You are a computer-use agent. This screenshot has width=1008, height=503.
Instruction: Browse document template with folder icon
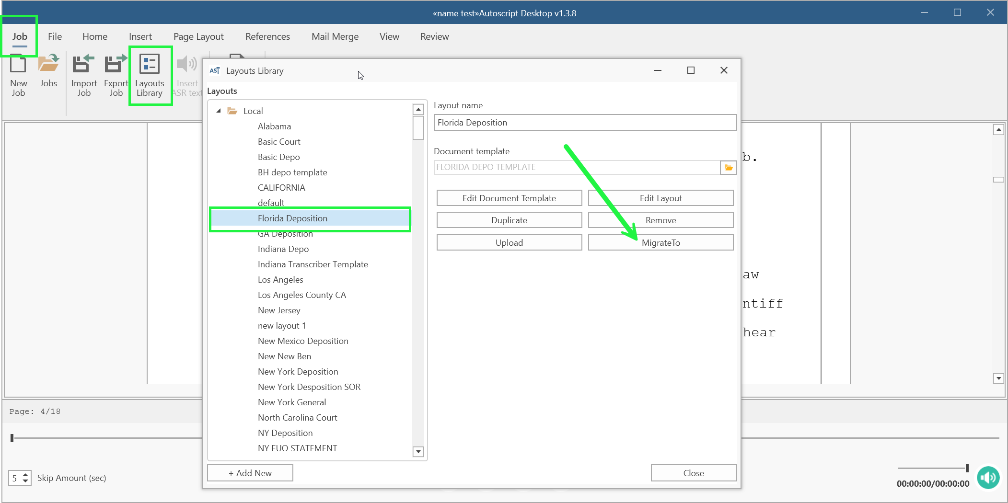point(728,168)
